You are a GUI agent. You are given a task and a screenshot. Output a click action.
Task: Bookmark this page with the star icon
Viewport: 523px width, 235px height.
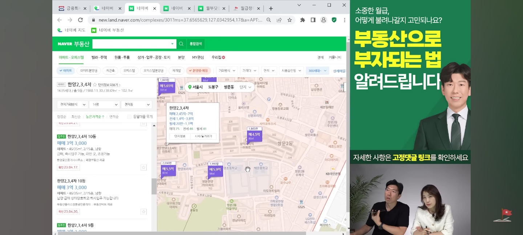pyautogui.click(x=289, y=20)
